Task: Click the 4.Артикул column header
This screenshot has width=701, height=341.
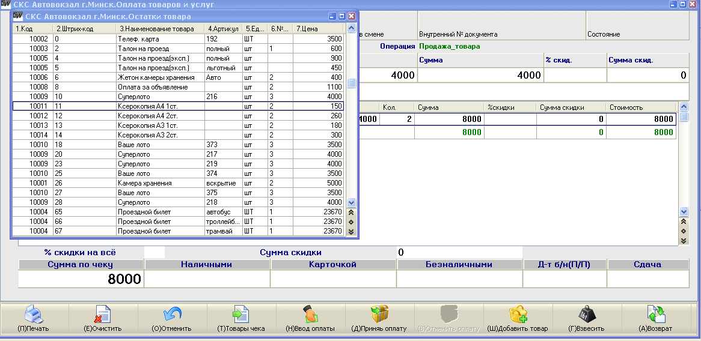Action: (224, 29)
